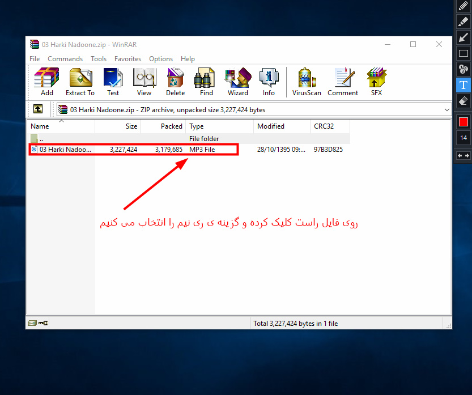The width and height of the screenshot is (472, 395).
Task: Select the step numbering tool in annotation toolbar
Action: tap(464, 69)
